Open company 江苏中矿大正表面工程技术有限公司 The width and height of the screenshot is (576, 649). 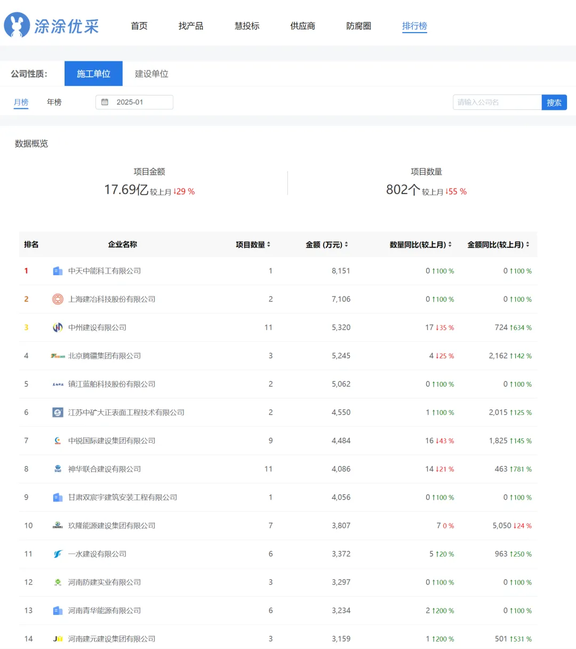pyautogui.click(x=126, y=412)
